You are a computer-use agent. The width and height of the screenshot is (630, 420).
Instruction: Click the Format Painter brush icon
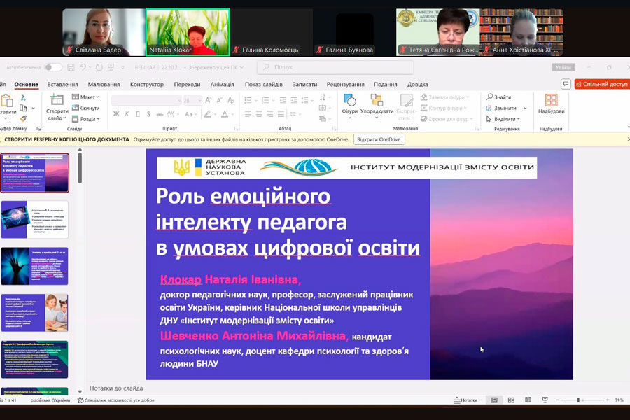click(23, 119)
